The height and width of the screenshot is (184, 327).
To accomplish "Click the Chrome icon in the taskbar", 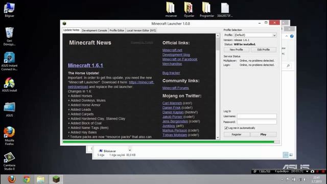I will (x=27, y=179).
